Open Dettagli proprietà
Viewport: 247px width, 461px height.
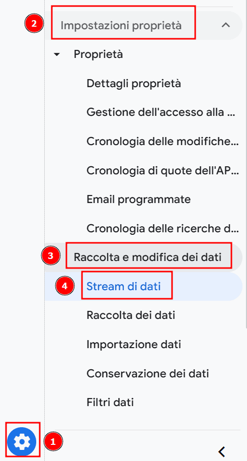(x=134, y=84)
